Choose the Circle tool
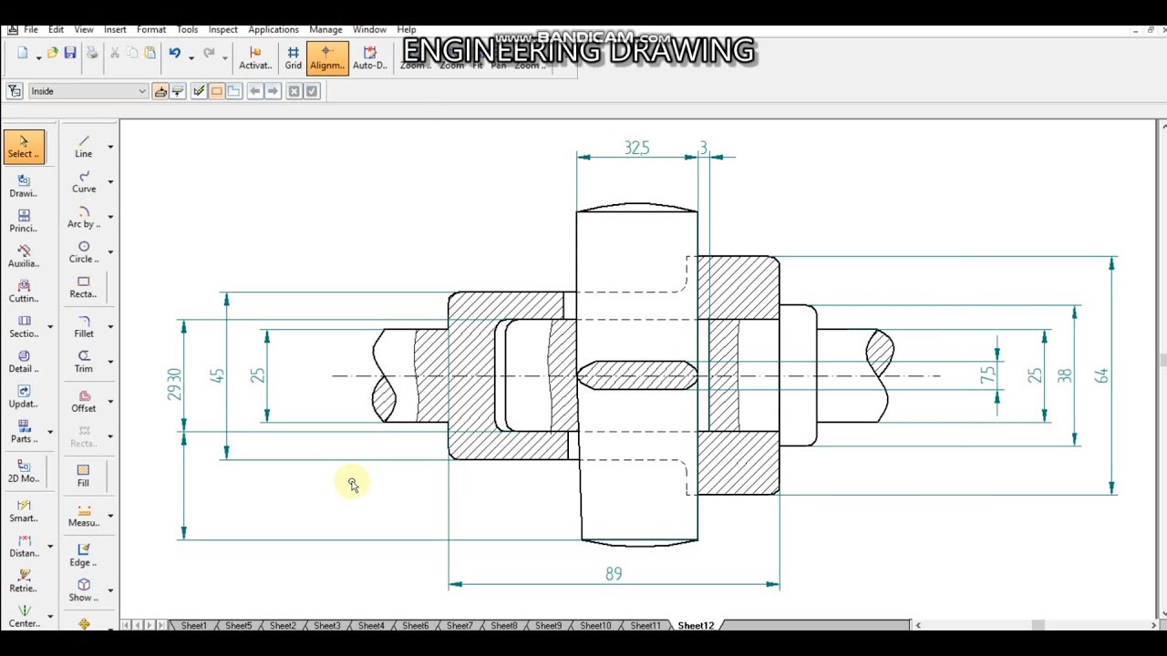The height and width of the screenshot is (656, 1167). click(84, 252)
